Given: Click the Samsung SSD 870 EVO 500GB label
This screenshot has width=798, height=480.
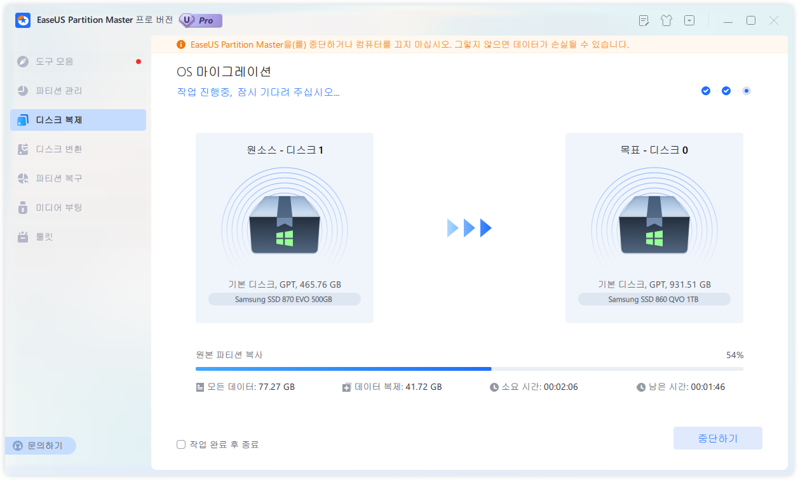Looking at the screenshot, I should click(285, 299).
